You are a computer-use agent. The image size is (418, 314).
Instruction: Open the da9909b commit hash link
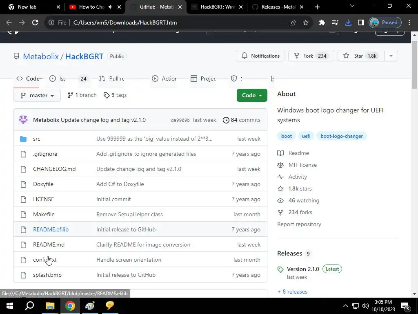point(180,120)
